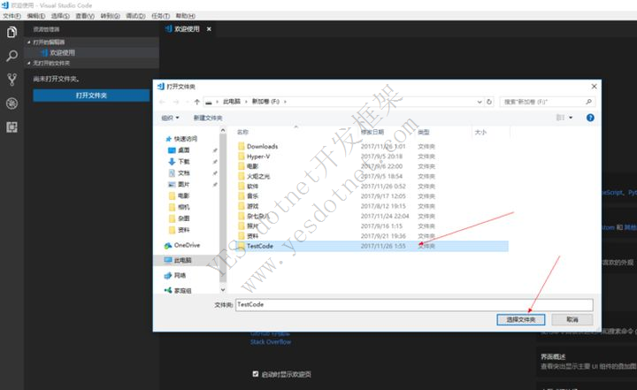637x390 pixels.
Task: Select the 游戏 folder in file list
Action: (249, 206)
